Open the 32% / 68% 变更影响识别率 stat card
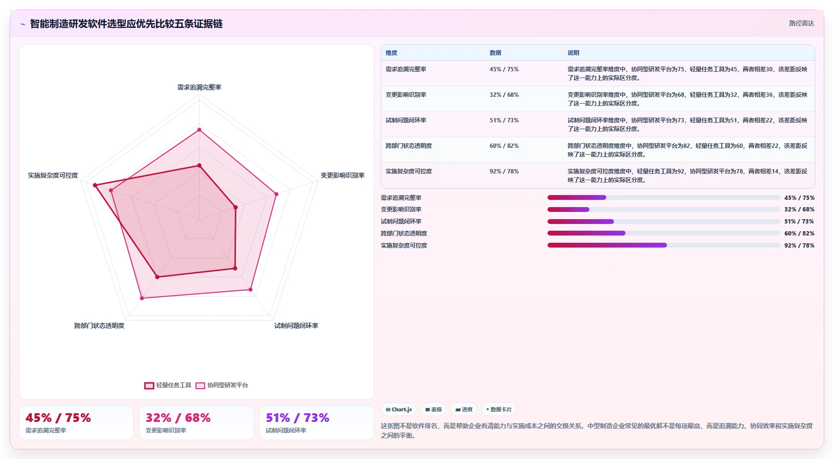834x459 pixels. coord(196,422)
